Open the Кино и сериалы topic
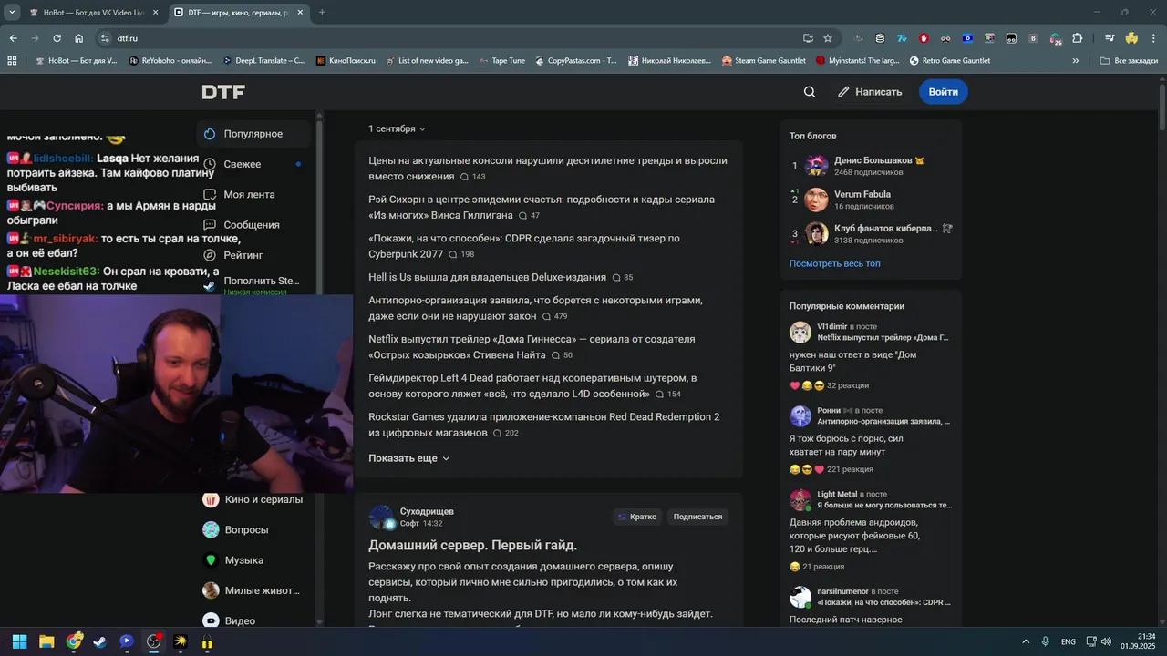Image resolution: width=1167 pixels, height=656 pixels. (x=254, y=499)
